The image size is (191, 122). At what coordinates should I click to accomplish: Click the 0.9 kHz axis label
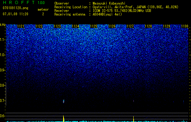pyautogui.click(x=3, y=70)
